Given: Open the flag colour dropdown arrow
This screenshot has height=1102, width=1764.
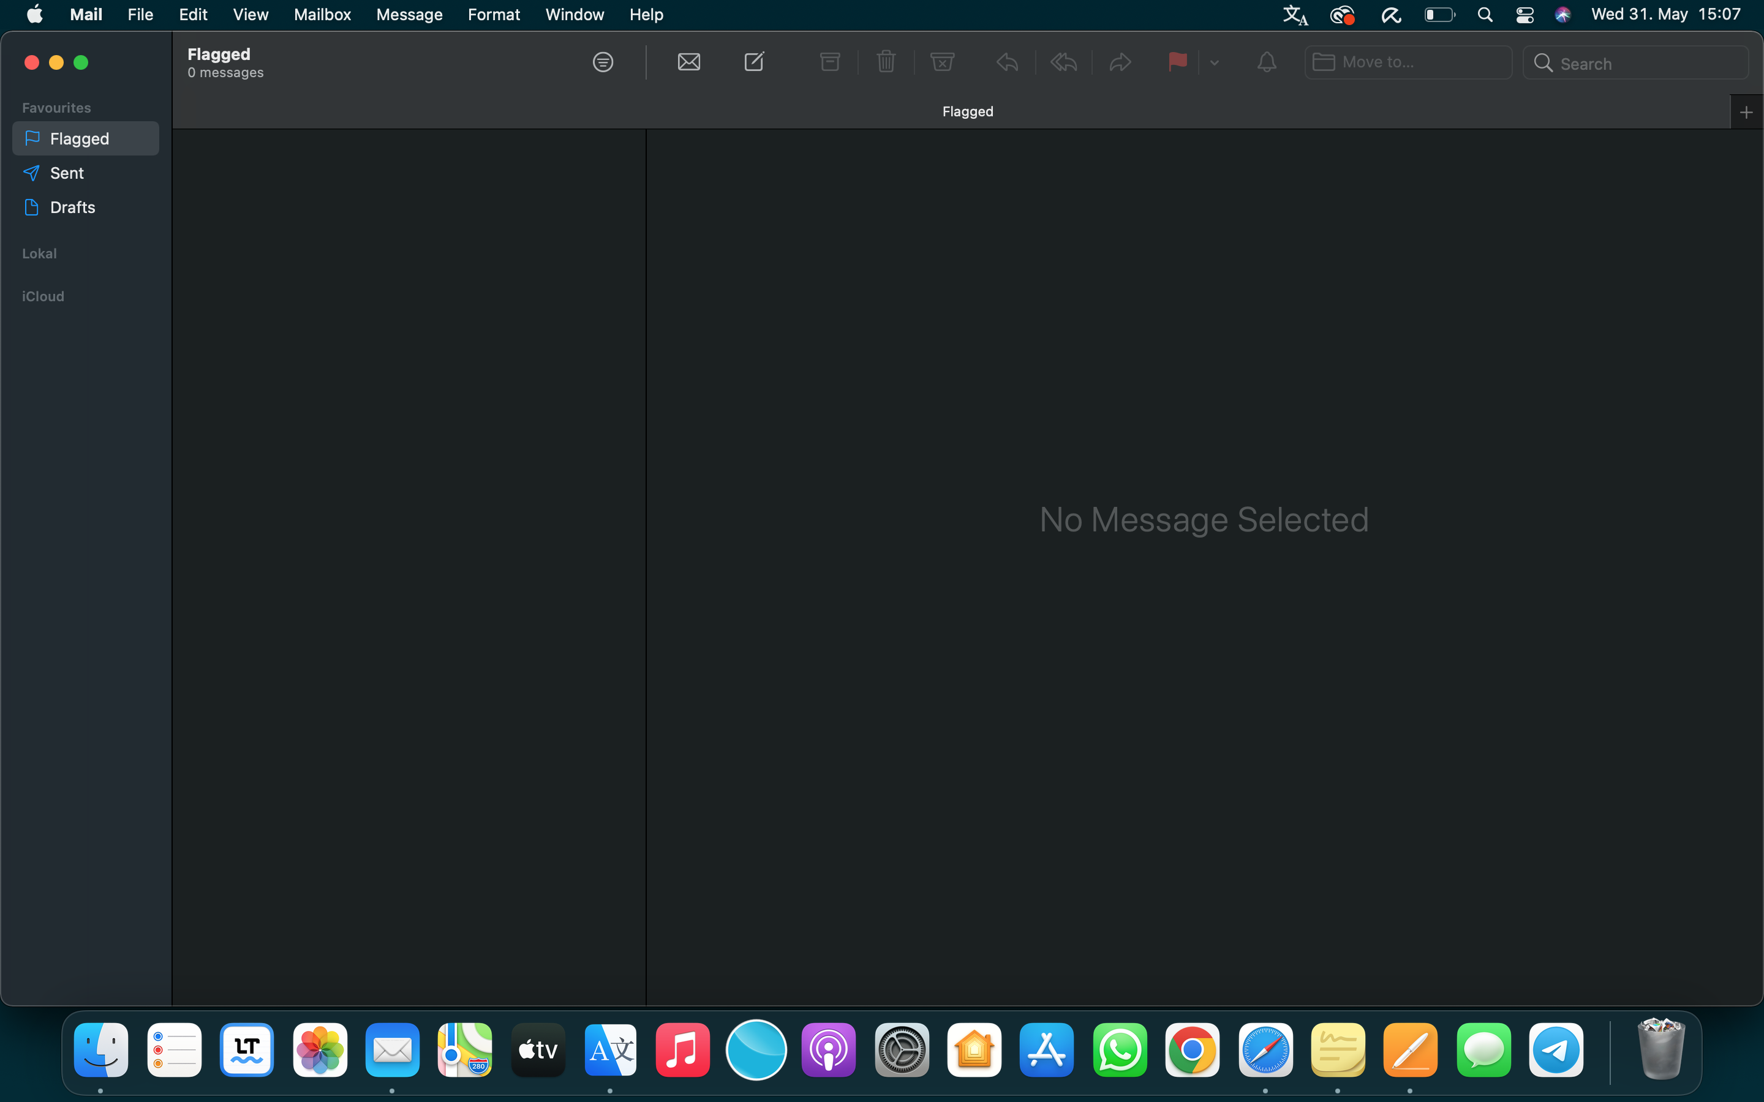Looking at the screenshot, I should tap(1215, 62).
